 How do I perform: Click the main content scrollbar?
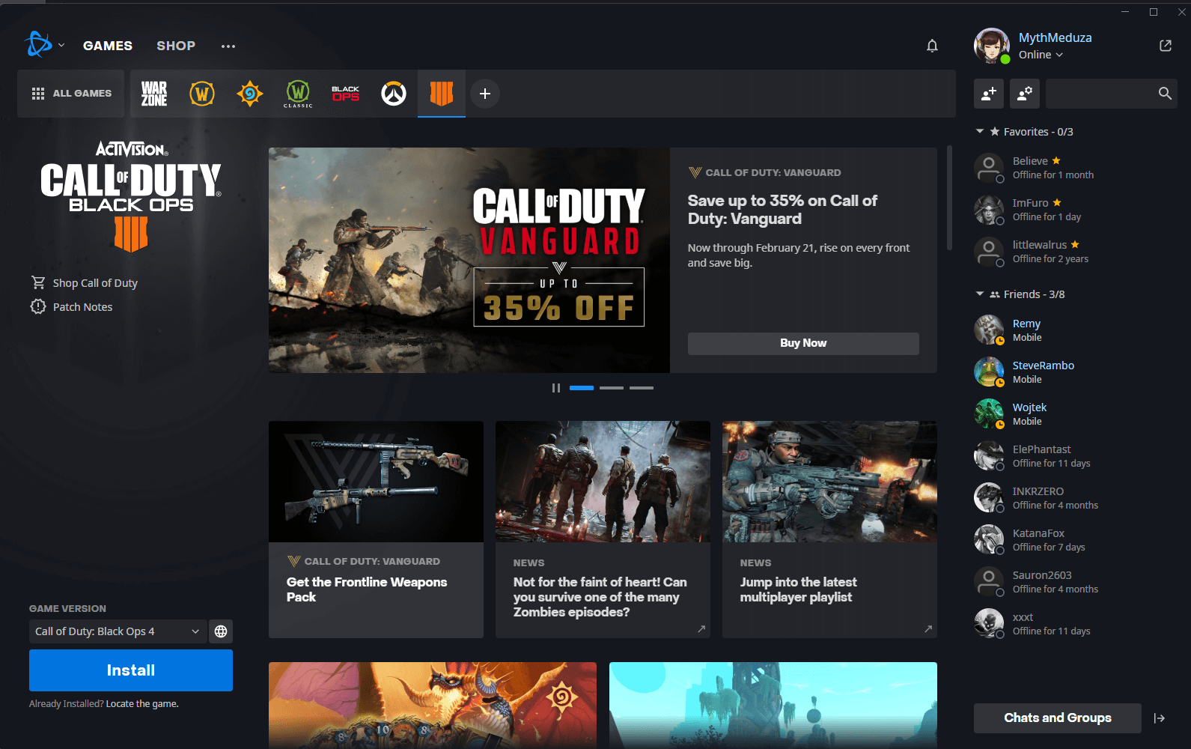click(x=950, y=198)
